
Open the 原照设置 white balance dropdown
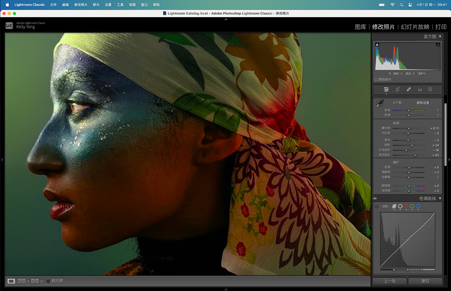424,103
